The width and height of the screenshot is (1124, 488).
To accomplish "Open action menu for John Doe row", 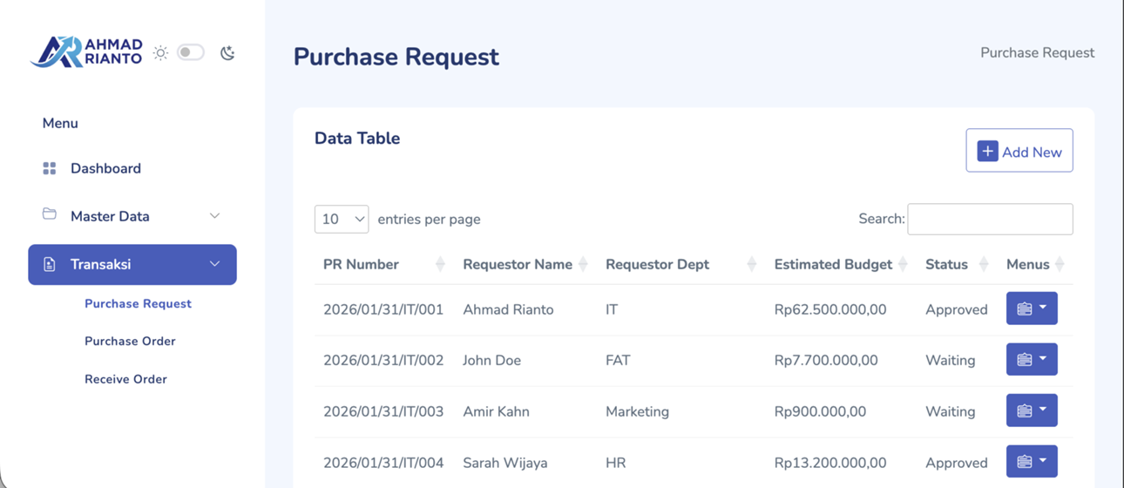I will click(1032, 359).
